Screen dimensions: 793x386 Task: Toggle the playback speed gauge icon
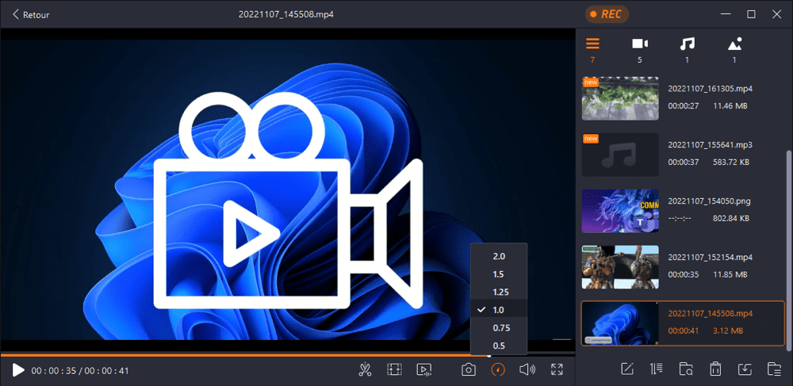498,370
